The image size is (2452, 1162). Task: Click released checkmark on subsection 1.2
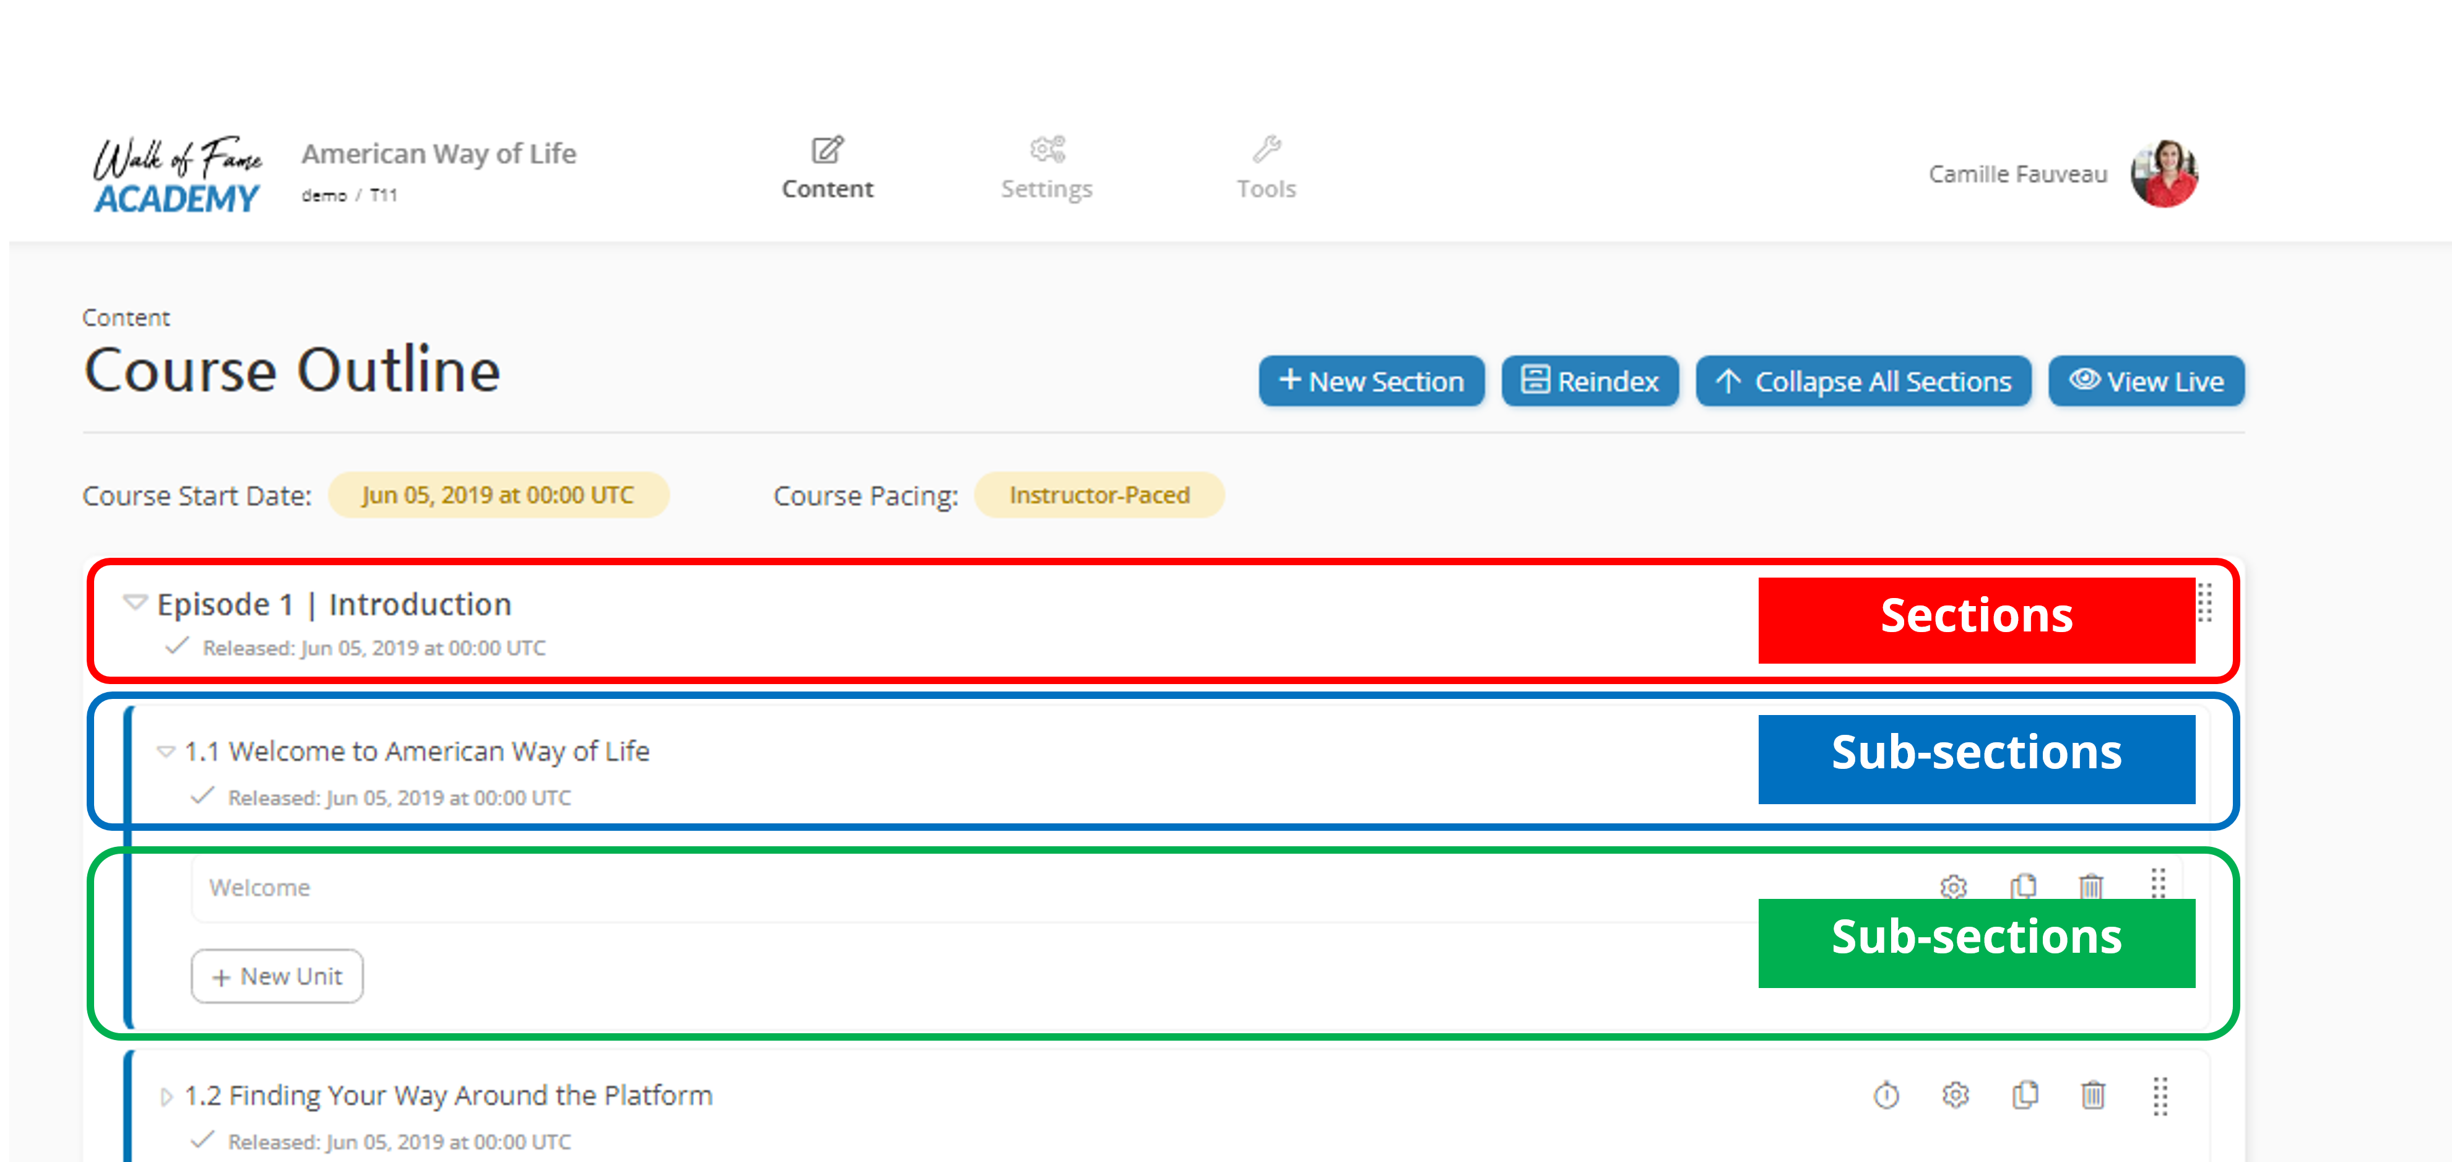203,1140
